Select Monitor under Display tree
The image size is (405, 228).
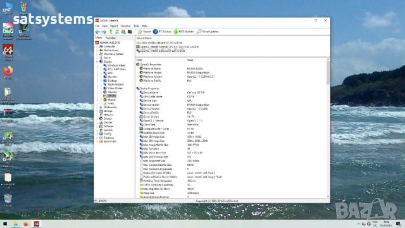coord(110,77)
